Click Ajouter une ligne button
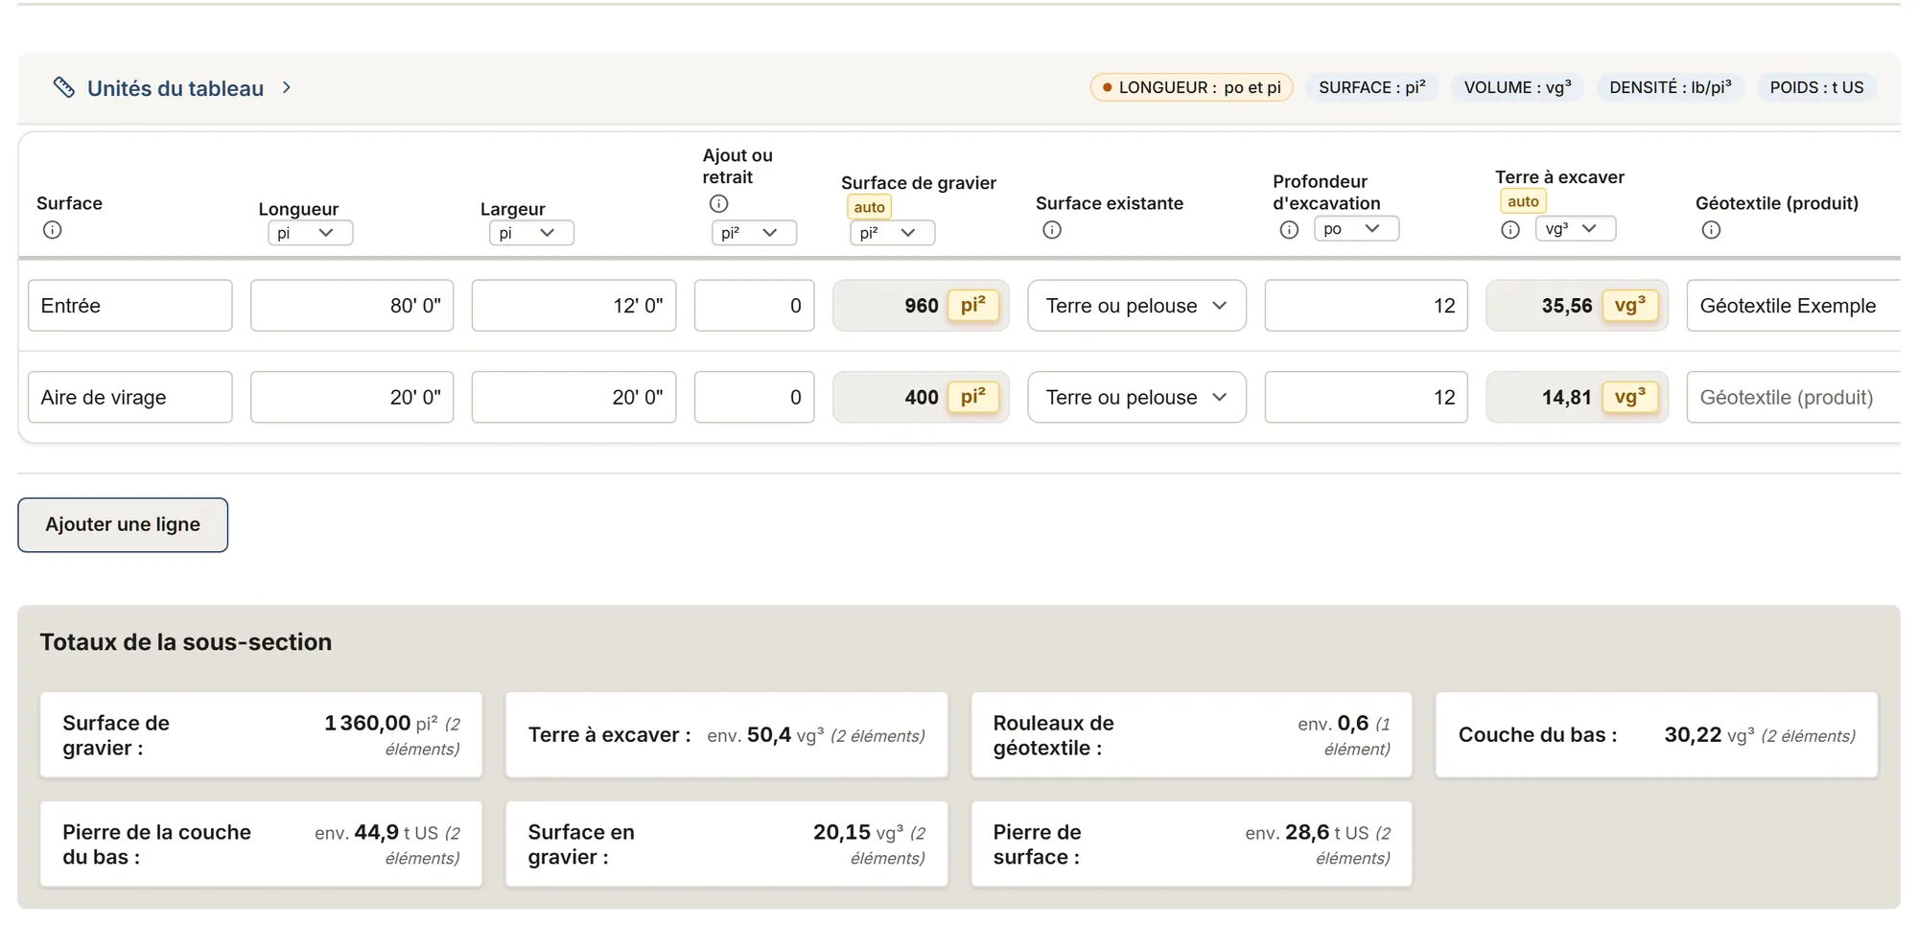This screenshot has width=1918, height=925. click(123, 524)
